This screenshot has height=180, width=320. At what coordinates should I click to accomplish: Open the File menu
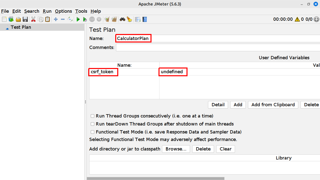(5, 11)
